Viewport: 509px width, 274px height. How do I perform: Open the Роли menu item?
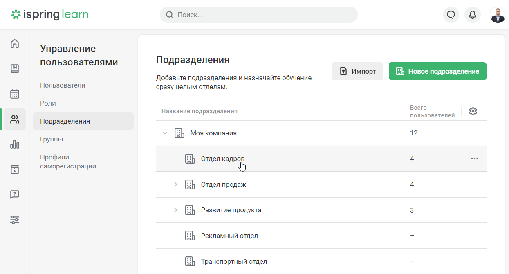(x=48, y=103)
